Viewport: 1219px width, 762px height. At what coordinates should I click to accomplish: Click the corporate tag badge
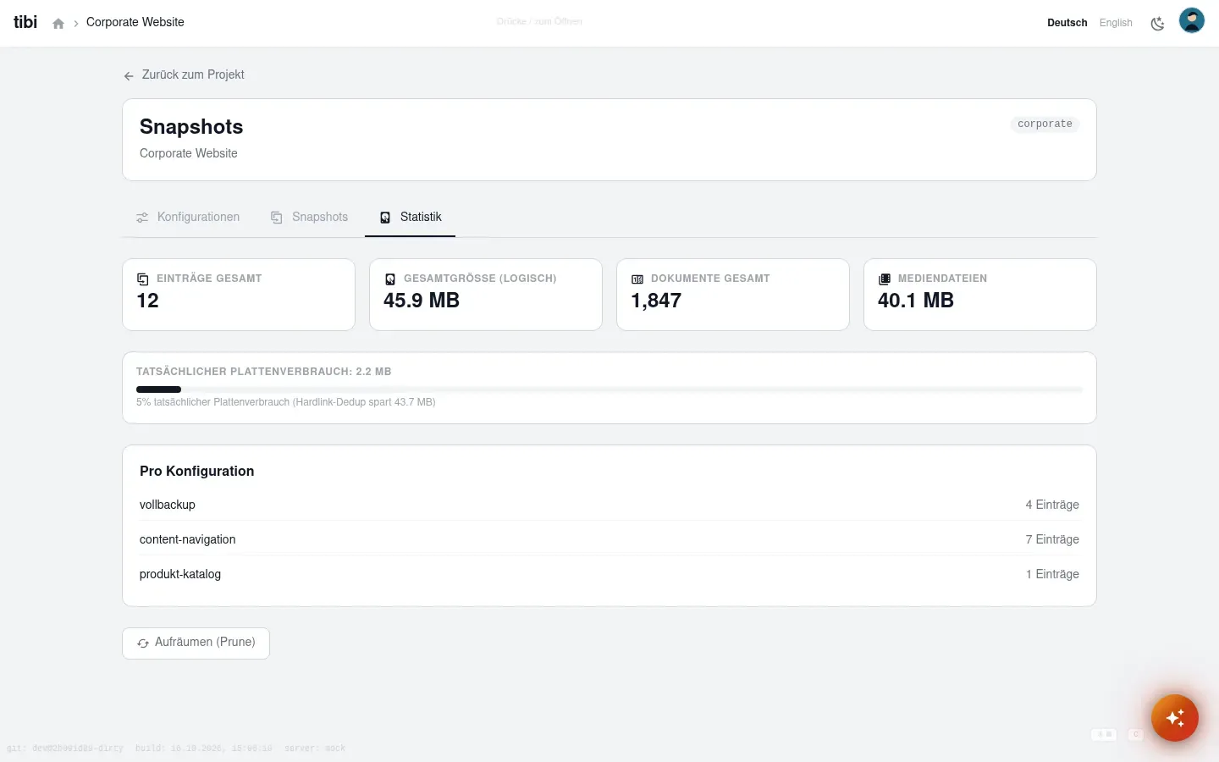(x=1045, y=124)
